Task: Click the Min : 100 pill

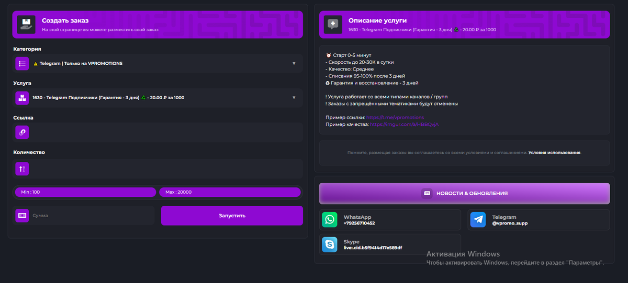Action: pos(85,192)
